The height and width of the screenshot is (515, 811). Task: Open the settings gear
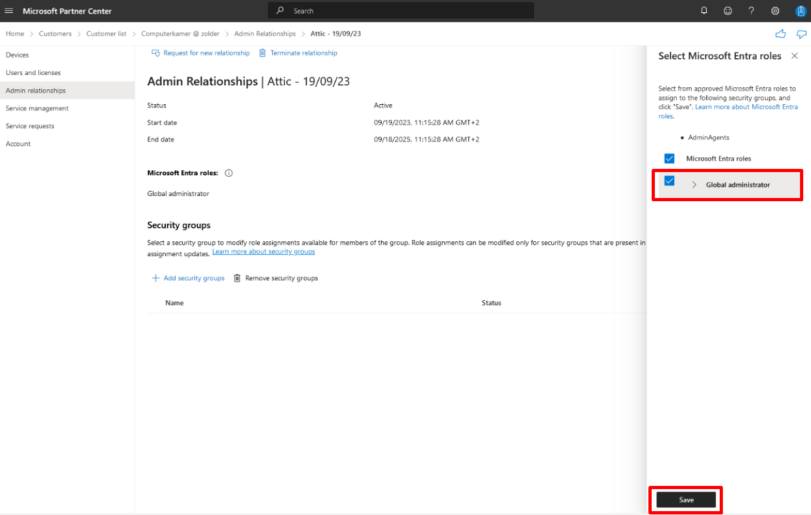pyautogui.click(x=775, y=11)
